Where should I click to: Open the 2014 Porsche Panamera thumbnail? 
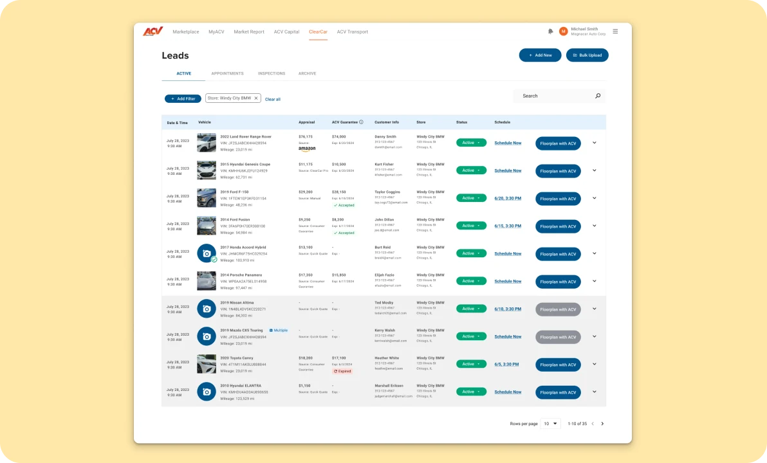coord(207,281)
